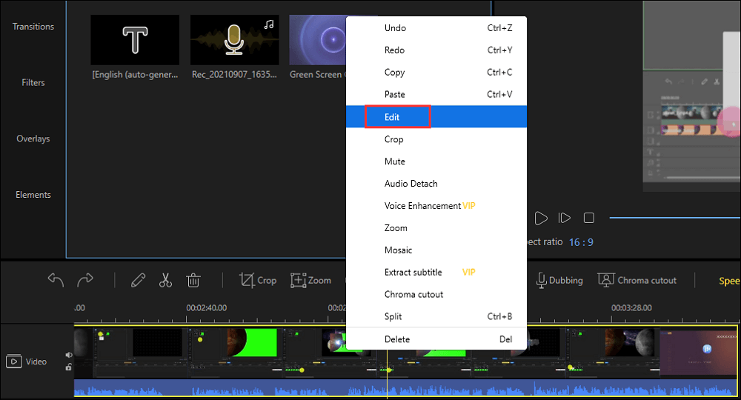The width and height of the screenshot is (741, 400).
Task: Click the scissors split tool
Action: pyautogui.click(x=165, y=280)
